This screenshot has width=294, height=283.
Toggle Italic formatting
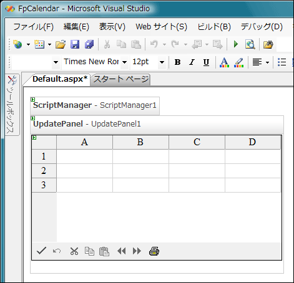(x=192, y=62)
